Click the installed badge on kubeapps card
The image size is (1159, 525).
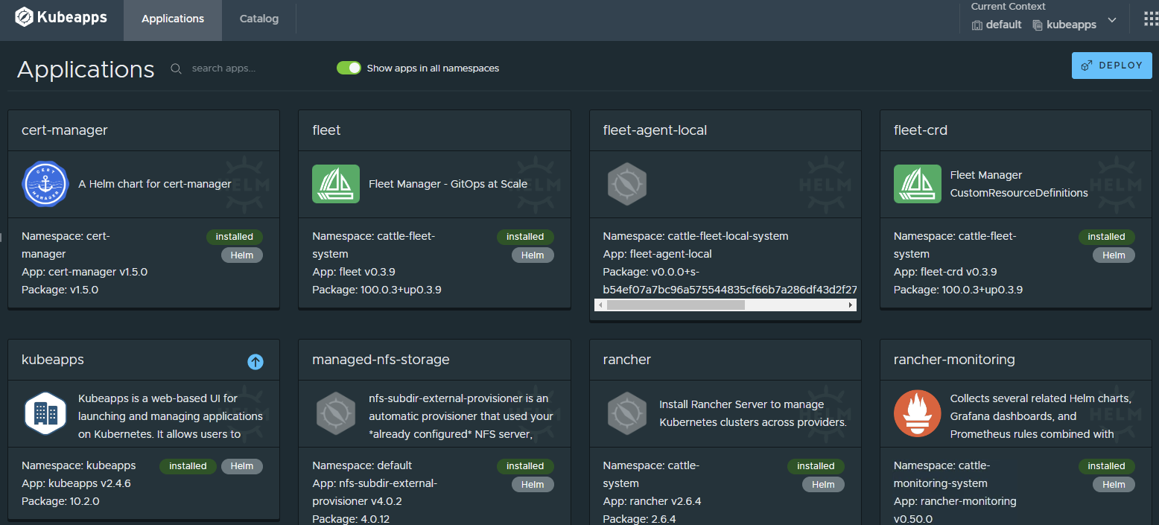point(188,466)
